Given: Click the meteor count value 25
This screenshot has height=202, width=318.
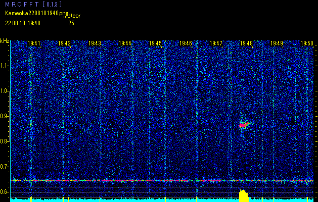Looking at the screenshot, I should tap(71, 23).
